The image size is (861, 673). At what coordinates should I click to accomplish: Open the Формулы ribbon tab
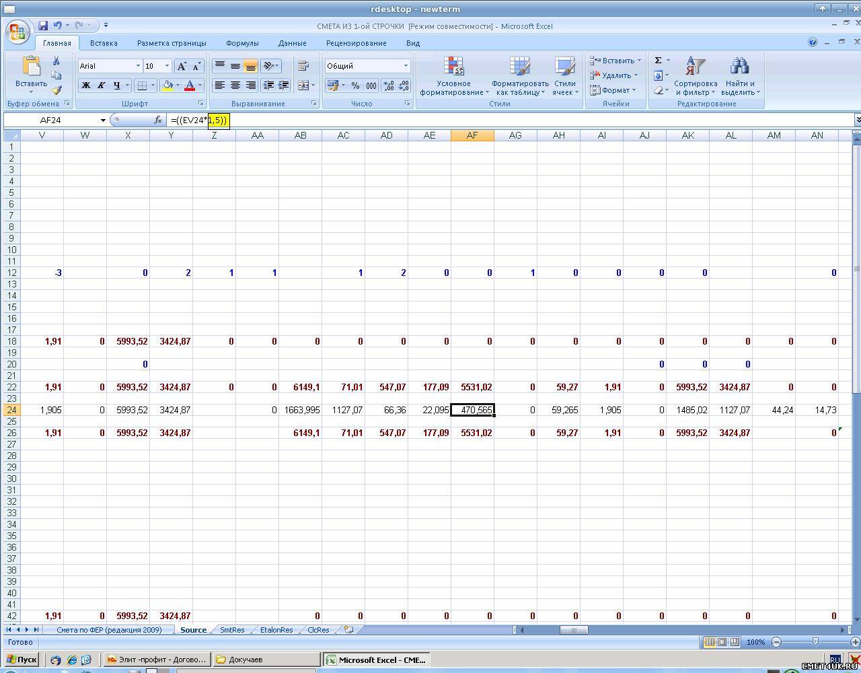[242, 43]
